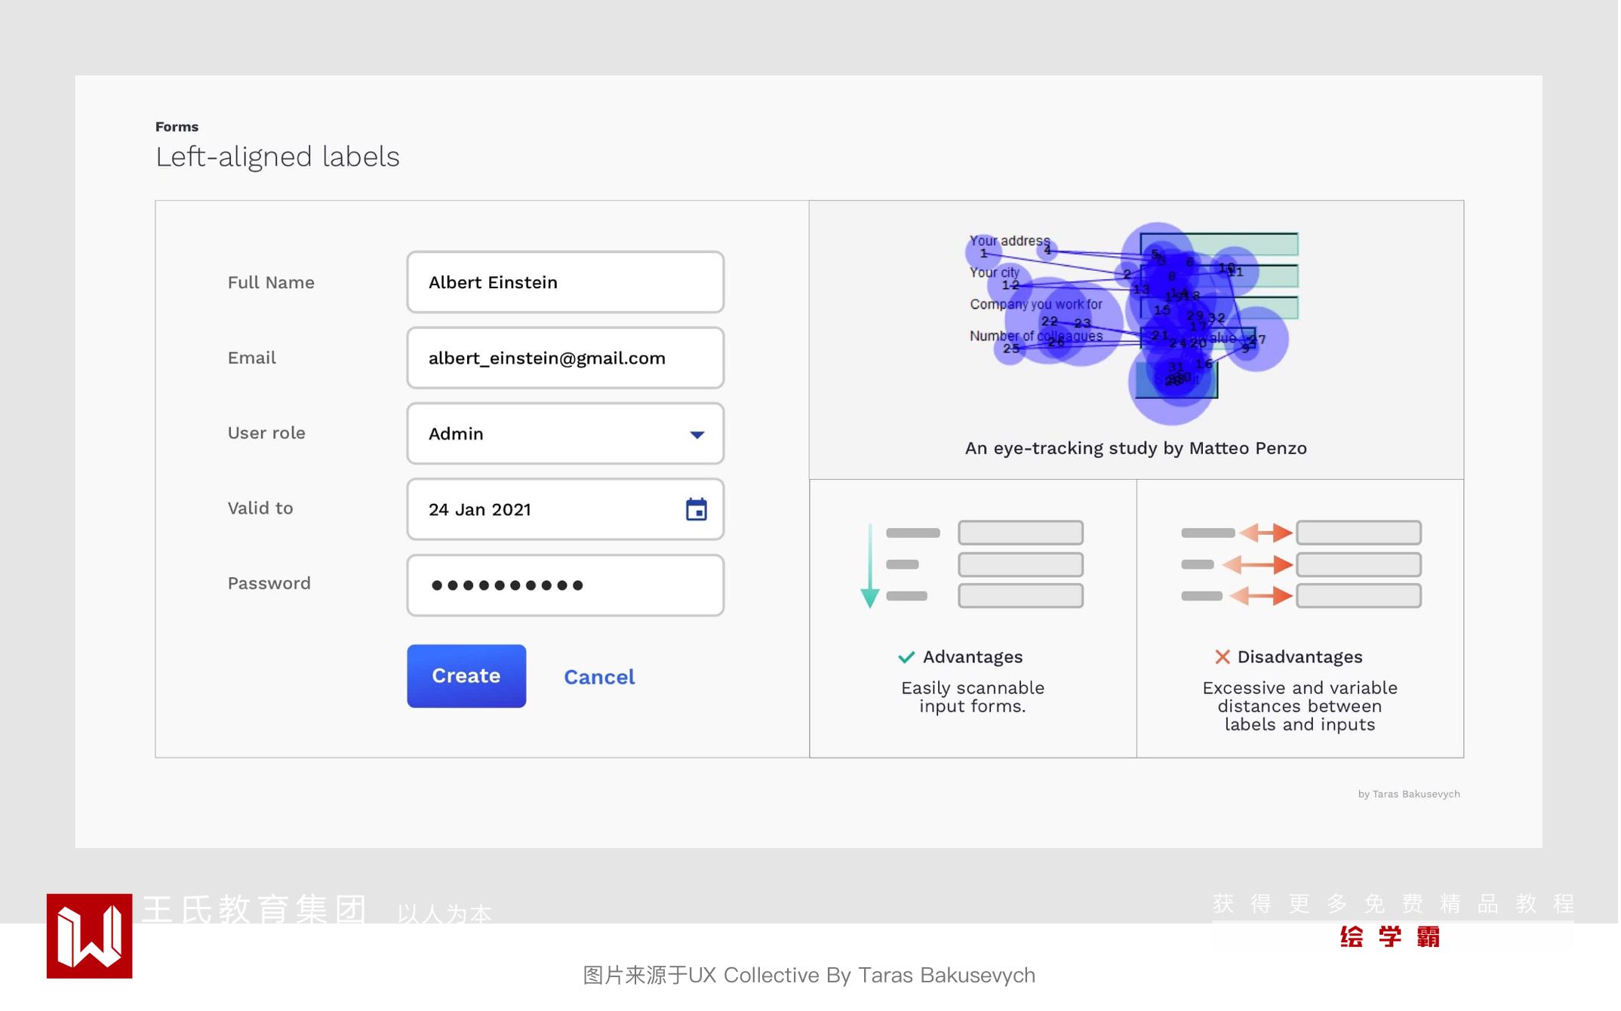This screenshot has height=1011, width=1621.
Task: Click the calendar icon in Valid to field
Action: (x=697, y=511)
